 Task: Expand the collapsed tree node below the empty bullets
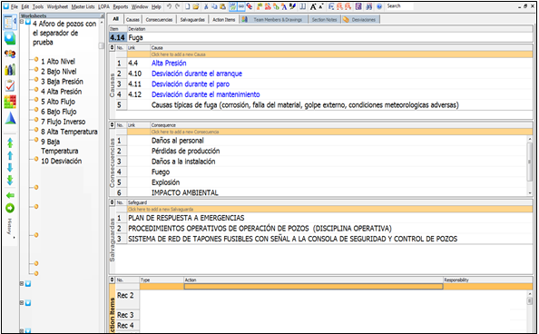point(22,284)
